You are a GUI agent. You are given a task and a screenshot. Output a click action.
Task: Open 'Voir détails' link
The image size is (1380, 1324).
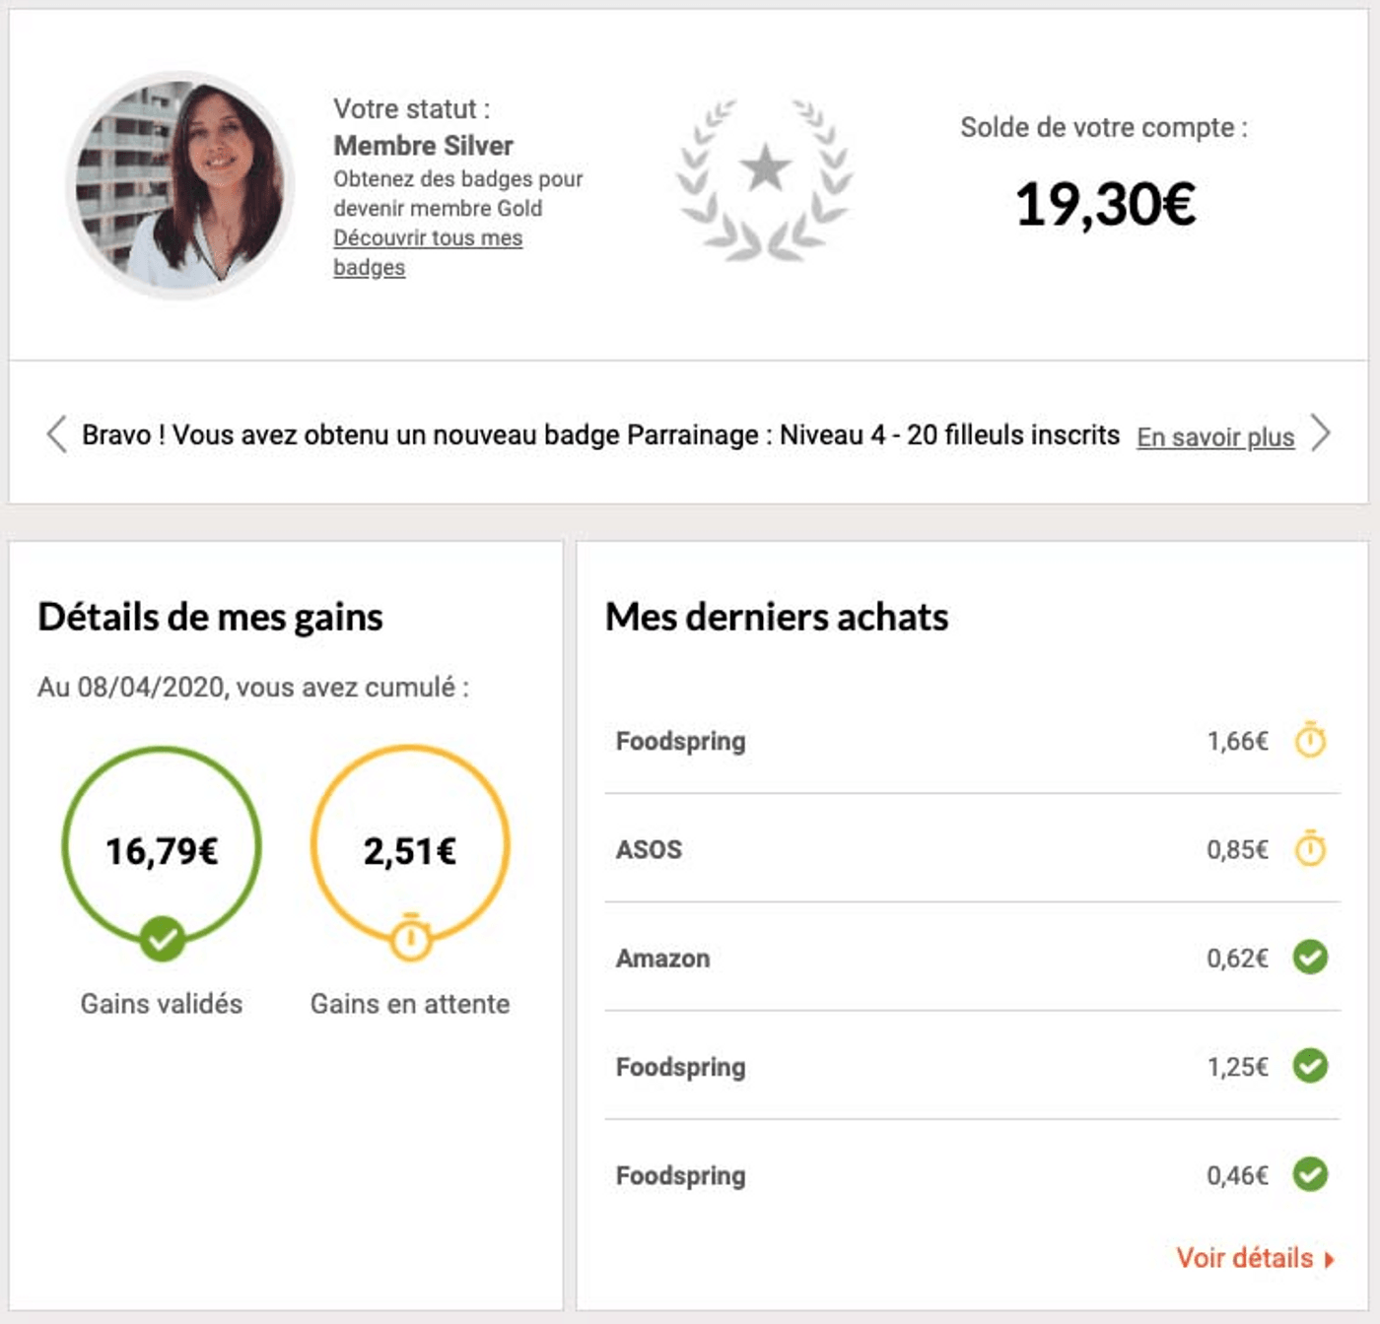1255,1258
